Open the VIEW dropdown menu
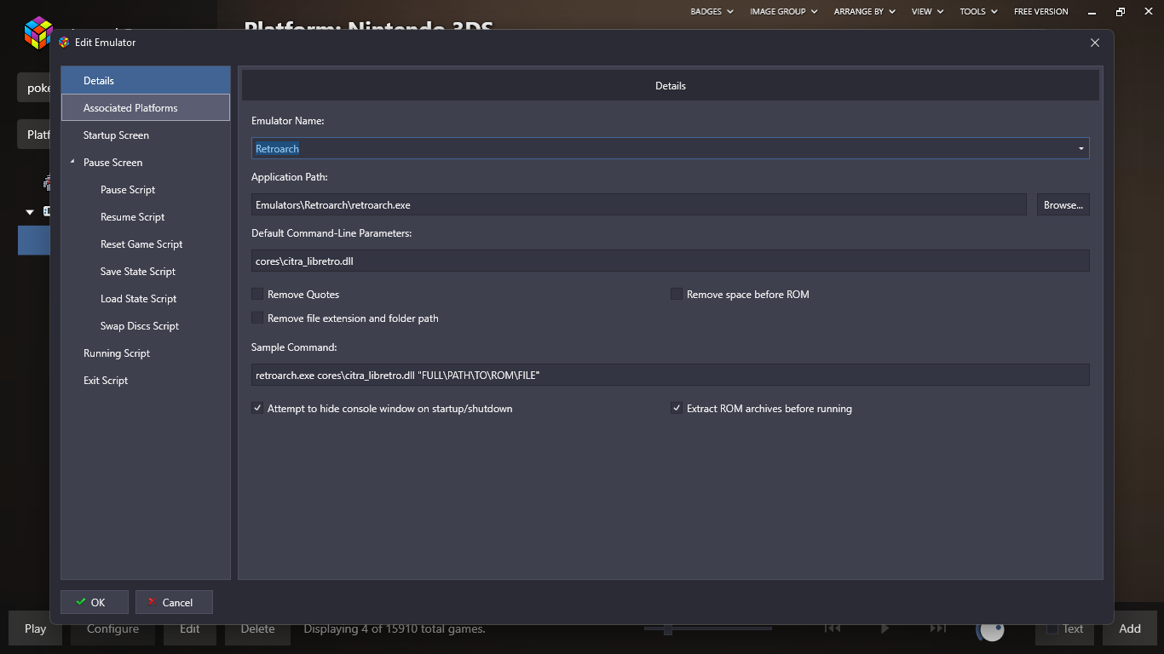The height and width of the screenshot is (654, 1164). pyautogui.click(x=927, y=11)
